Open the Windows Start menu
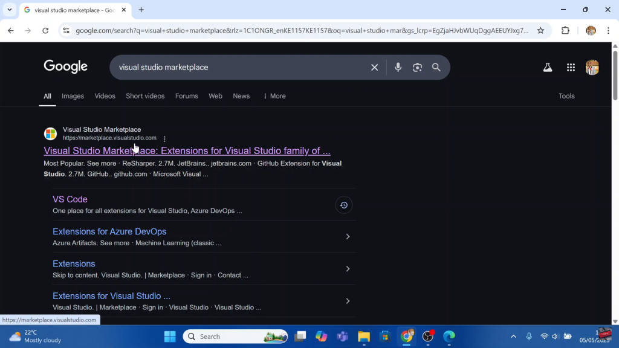Image resolution: width=619 pixels, height=348 pixels. point(170,337)
